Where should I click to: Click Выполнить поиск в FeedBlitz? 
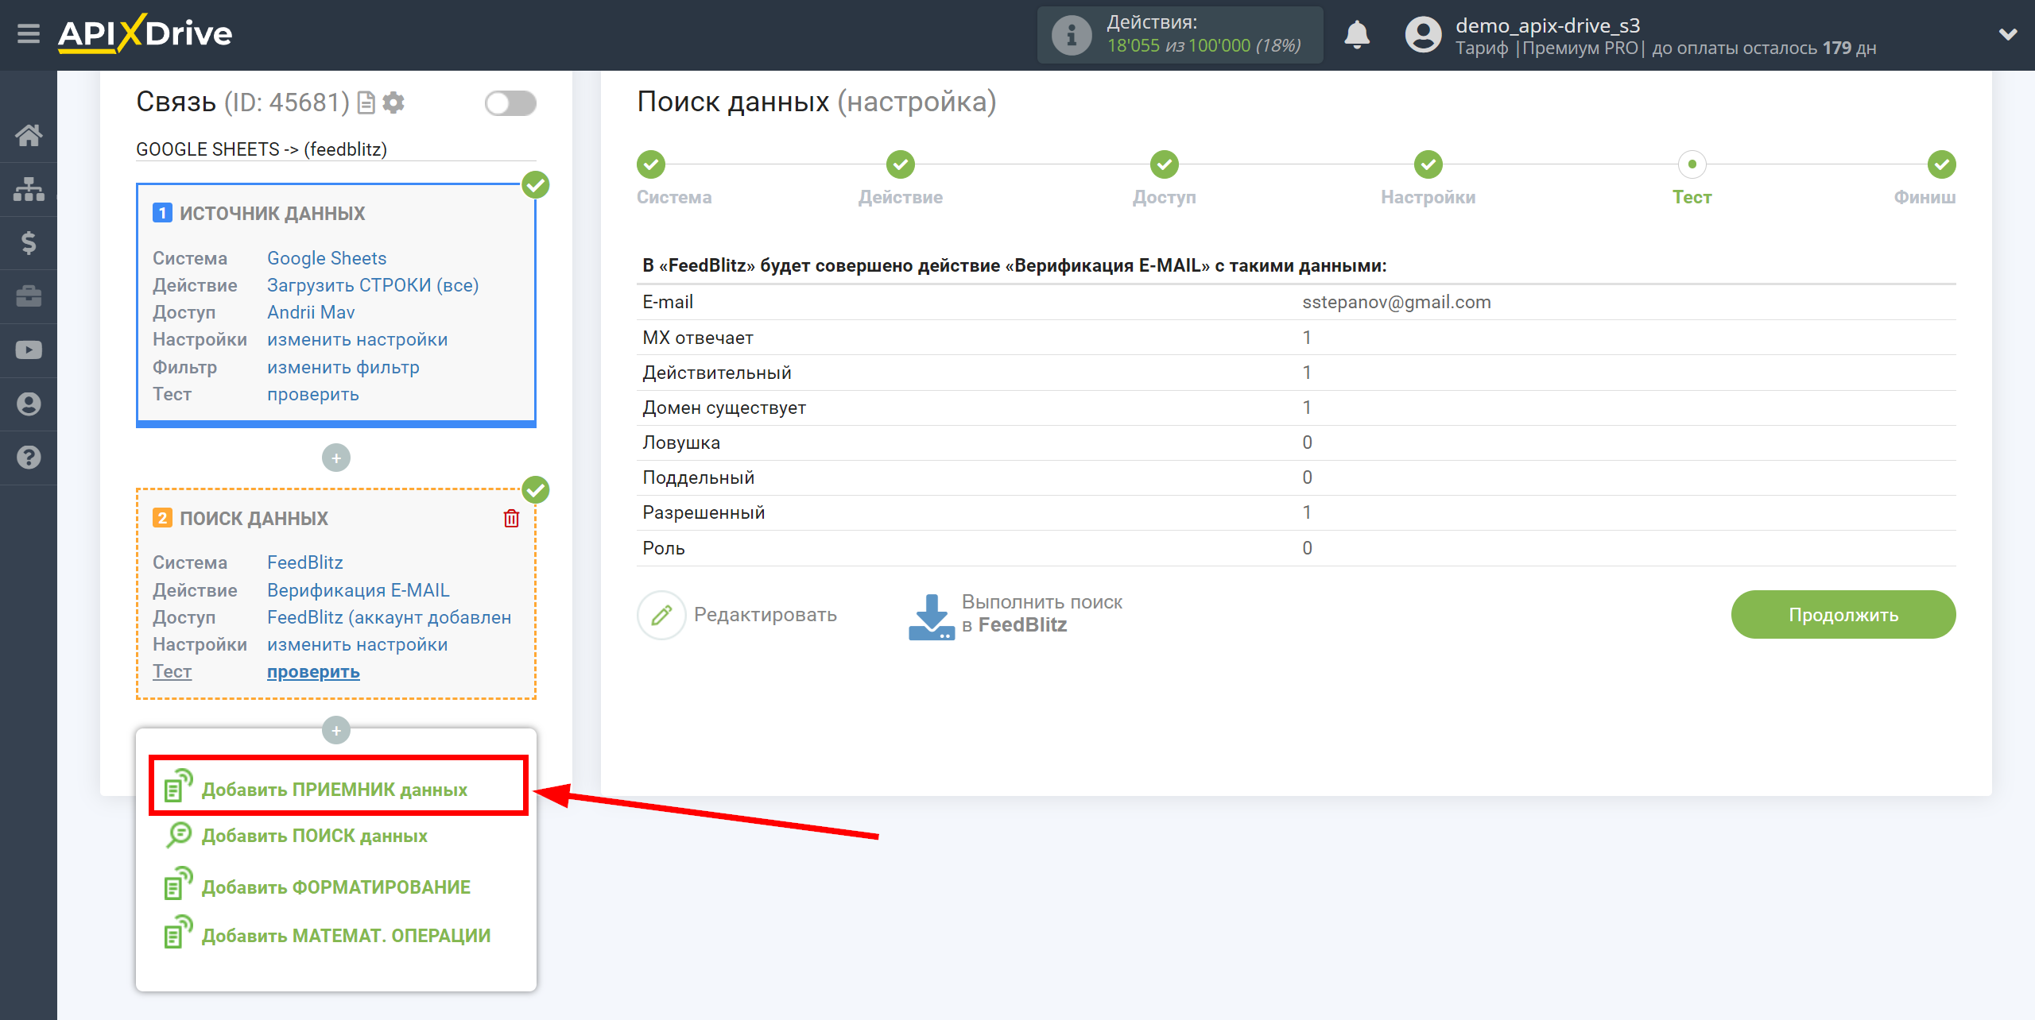point(1042,614)
